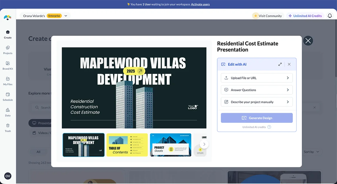Click the main slide preview image
This screenshot has width=337, height=184.
tap(134, 88)
